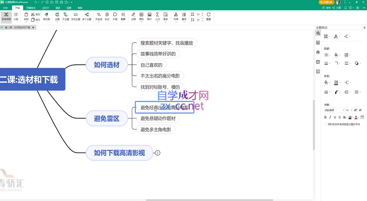
Task: Click the 格式刷 format painter icon
Action: click(x=46, y=16)
